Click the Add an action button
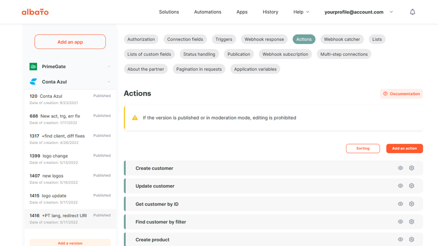Viewport: 438px width, 246px height. (x=404, y=149)
